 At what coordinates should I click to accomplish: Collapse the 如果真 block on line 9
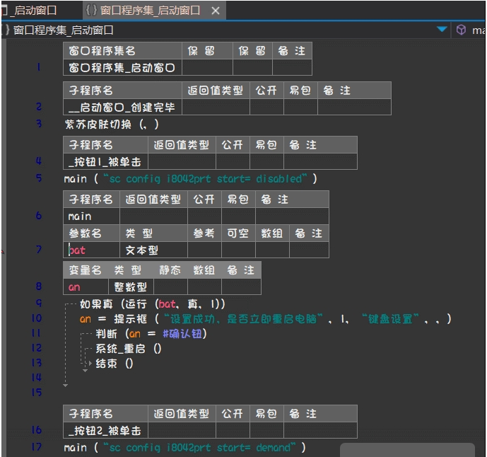point(65,304)
